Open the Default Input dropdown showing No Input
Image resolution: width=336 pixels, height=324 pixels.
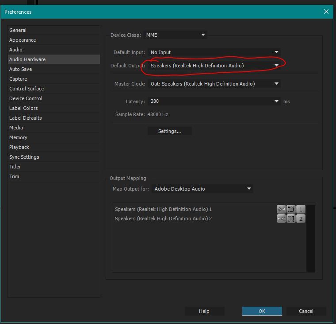point(214,52)
